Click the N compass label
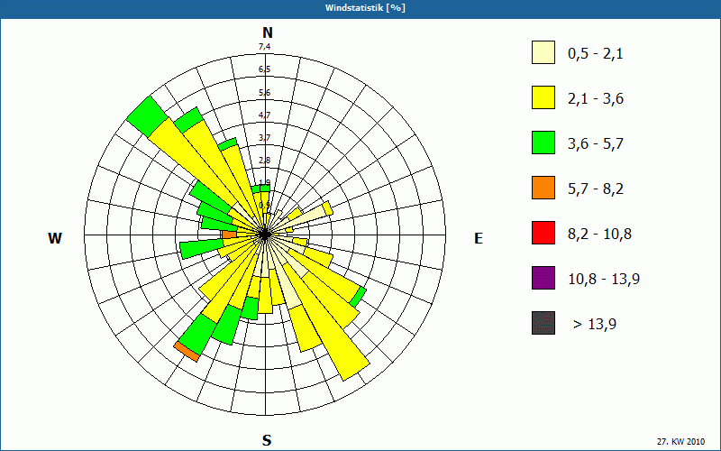 point(267,32)
